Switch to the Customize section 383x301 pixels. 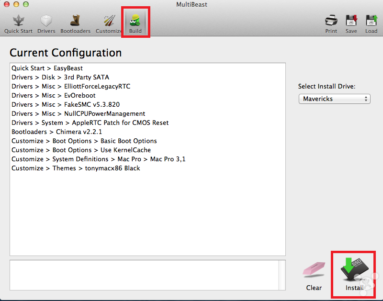(x=108, y=24)
